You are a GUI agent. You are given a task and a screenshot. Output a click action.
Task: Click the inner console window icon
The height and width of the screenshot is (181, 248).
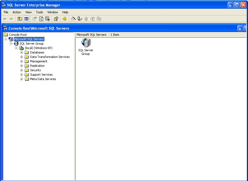tap(5, 28)
